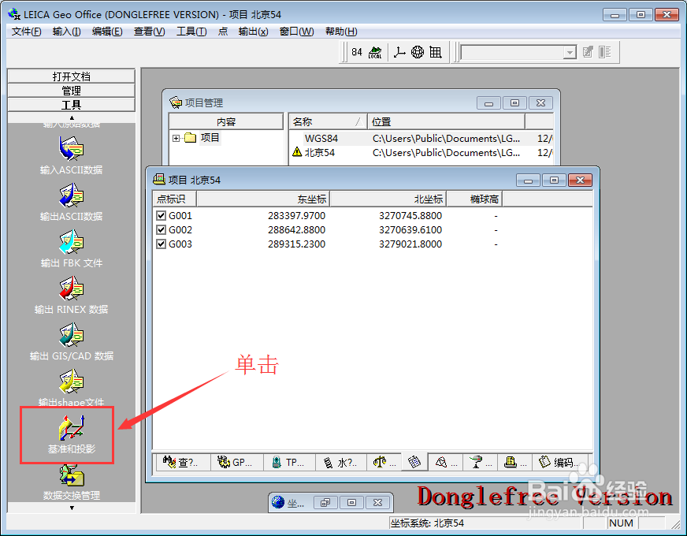This screenshot has height=536, width=687.
Task: Click the 位置 column header
Action: coord(446,121)
